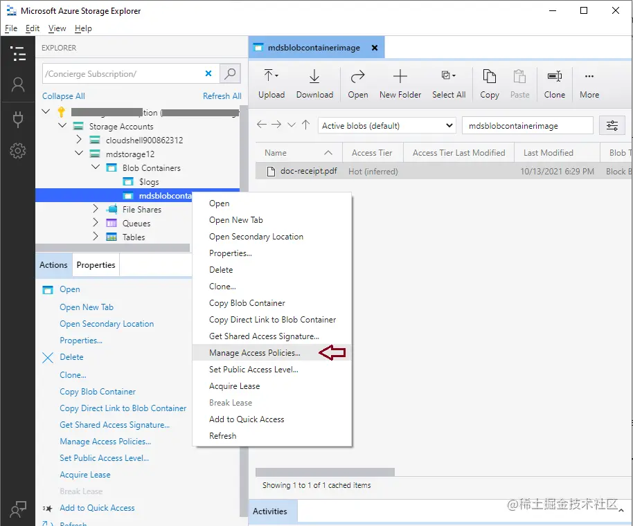Click the Refresh All link

222,96
